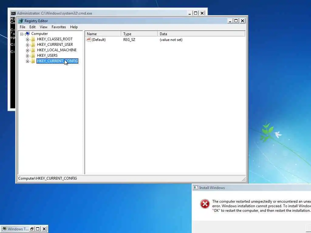Viewport: 311px width, 233px height.
Task: Minimize the Registry Editor window
Action: pos(230,21)
